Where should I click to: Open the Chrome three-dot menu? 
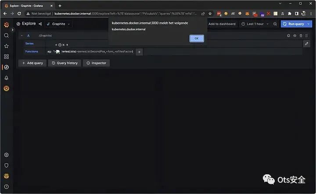311,14
